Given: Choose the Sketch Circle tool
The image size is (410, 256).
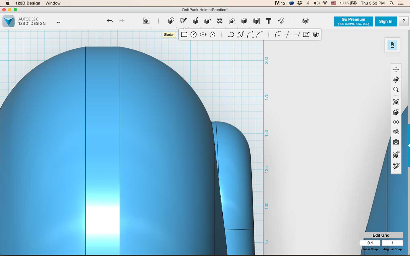Looking at the screenshot, I should (x=194, y=34).
